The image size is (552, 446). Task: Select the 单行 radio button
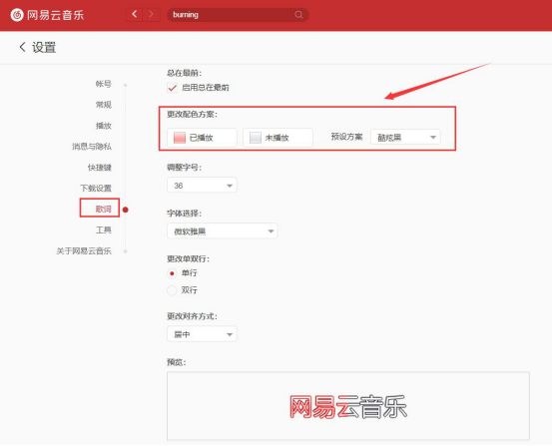[172, 273]
